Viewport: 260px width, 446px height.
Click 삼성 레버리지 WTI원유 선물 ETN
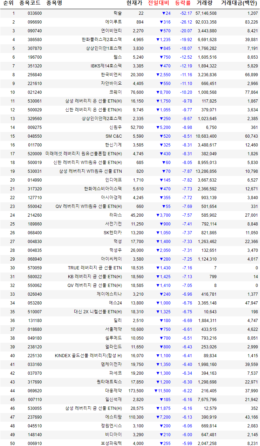[x=91, y=171]
